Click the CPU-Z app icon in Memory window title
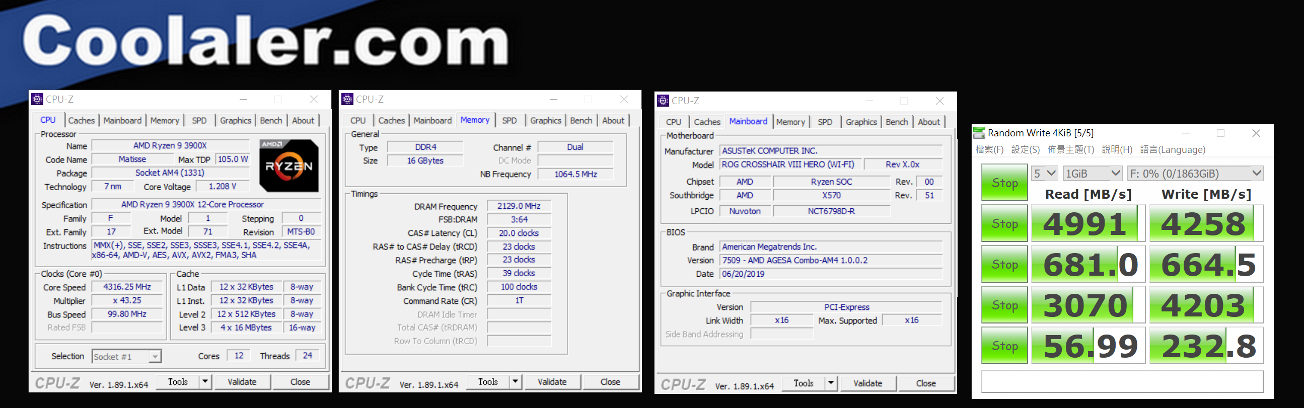Viewport: 1304px width, 408px height. tap(347, 99)
